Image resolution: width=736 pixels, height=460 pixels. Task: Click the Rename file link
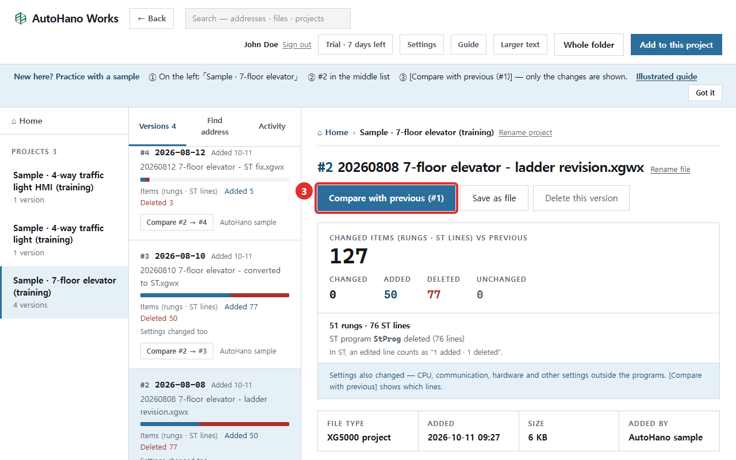[670, 170]
